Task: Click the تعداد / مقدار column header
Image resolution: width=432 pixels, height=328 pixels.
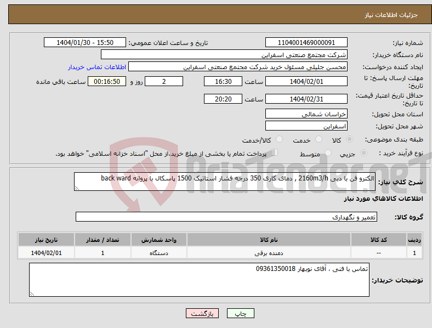Action: (103, 240)
